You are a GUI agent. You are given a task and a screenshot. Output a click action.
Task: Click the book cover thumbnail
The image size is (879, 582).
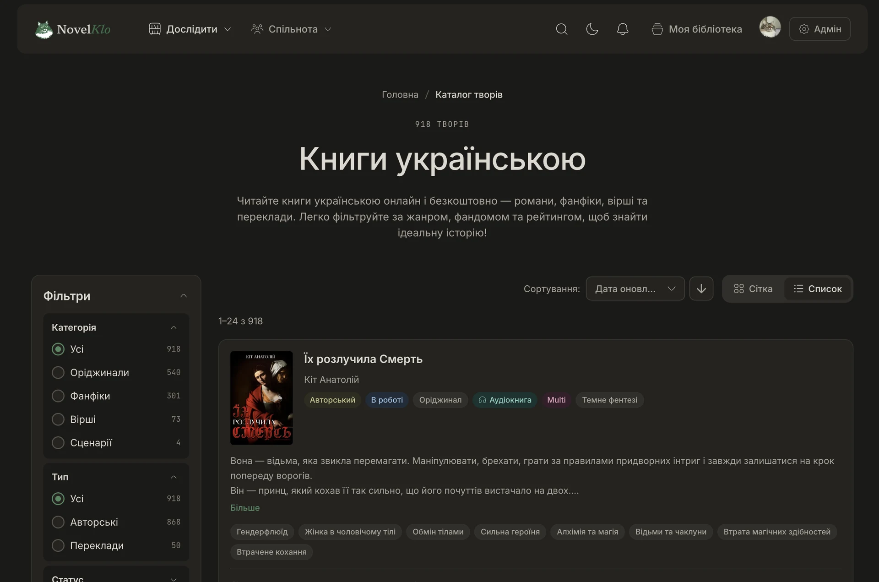pyautogui.click(x=261, y=398)
